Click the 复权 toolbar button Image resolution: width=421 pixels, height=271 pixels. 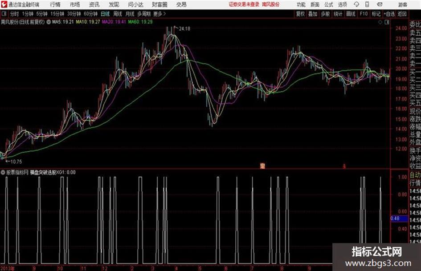pyautogui.click(x=300, y=14)
